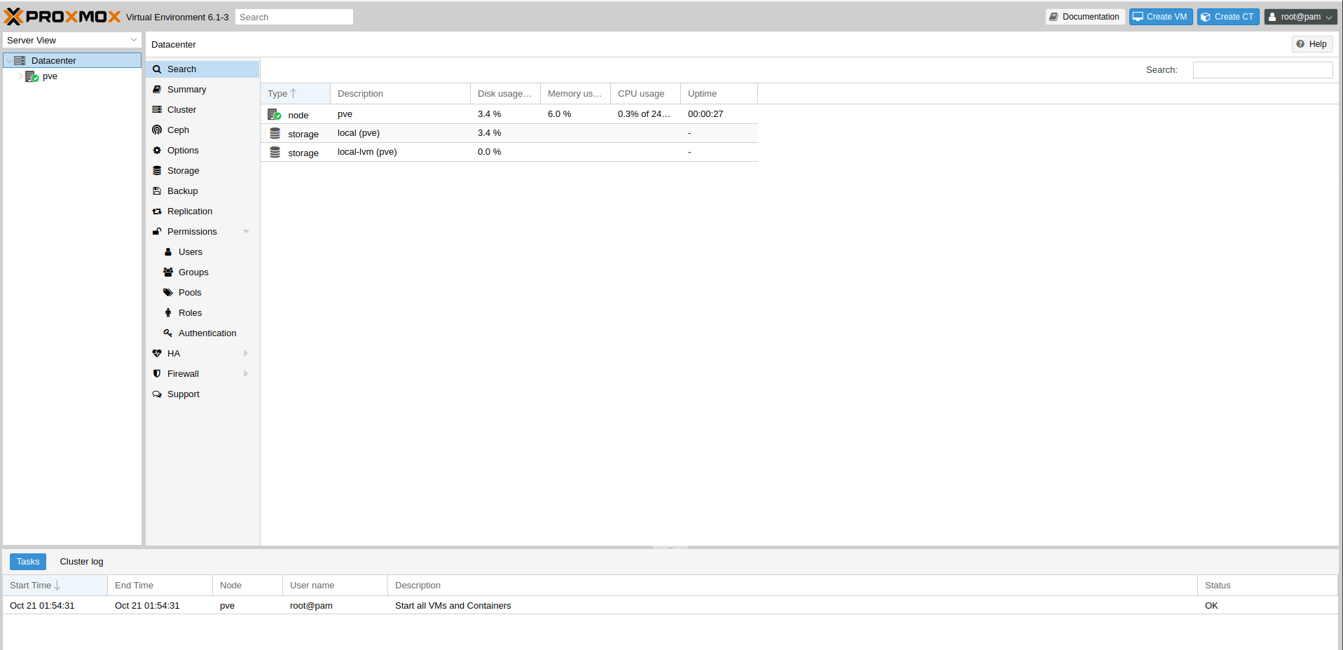Switch to the Cluster log tab
The height and width of the screenshot is (650, 1343).
[x=81, y=562]
